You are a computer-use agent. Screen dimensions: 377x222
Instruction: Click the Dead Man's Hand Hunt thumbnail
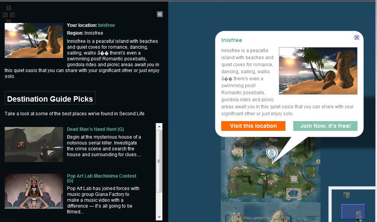click(34, 144)
